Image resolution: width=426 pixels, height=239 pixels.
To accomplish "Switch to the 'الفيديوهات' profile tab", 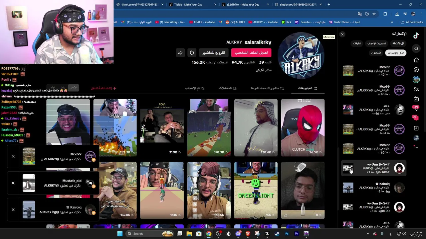I will pos(308,88).
